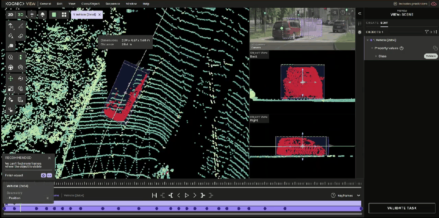Select the arrow create-object tool

point(11,26)
